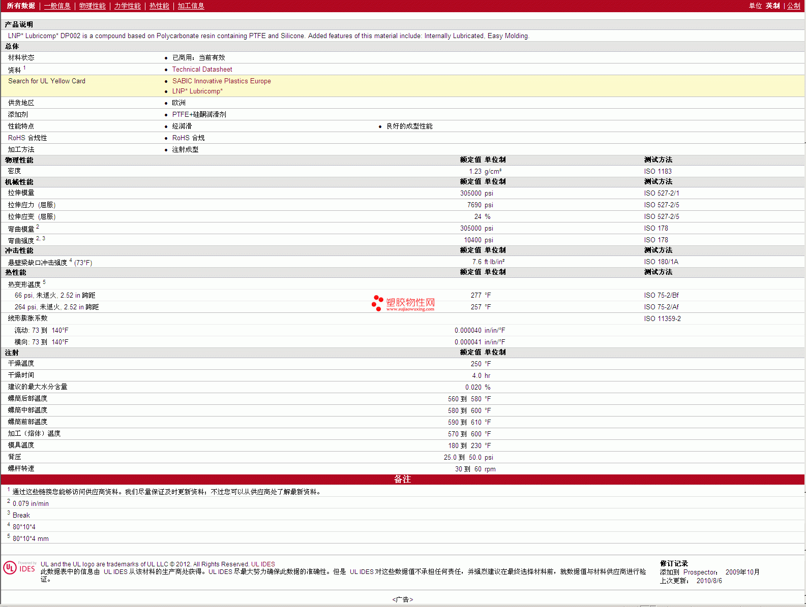Select 欧洲 supply region entry
This screenshot has width=806, height=607.
178,103
